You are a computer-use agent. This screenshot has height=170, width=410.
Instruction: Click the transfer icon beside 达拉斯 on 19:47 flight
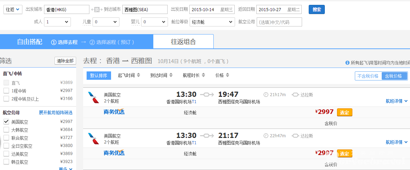coord(295,95)
